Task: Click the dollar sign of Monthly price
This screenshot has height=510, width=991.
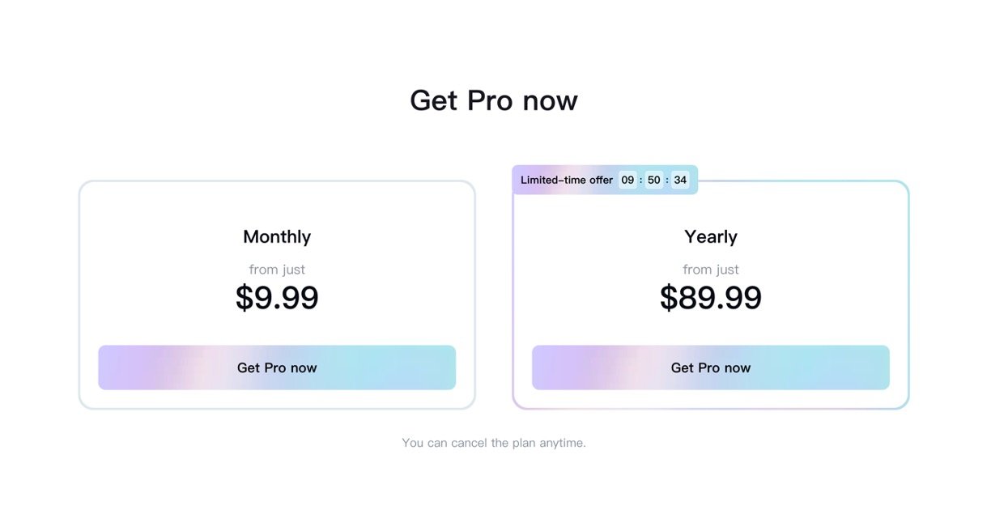Action: (x=245, y=298)
